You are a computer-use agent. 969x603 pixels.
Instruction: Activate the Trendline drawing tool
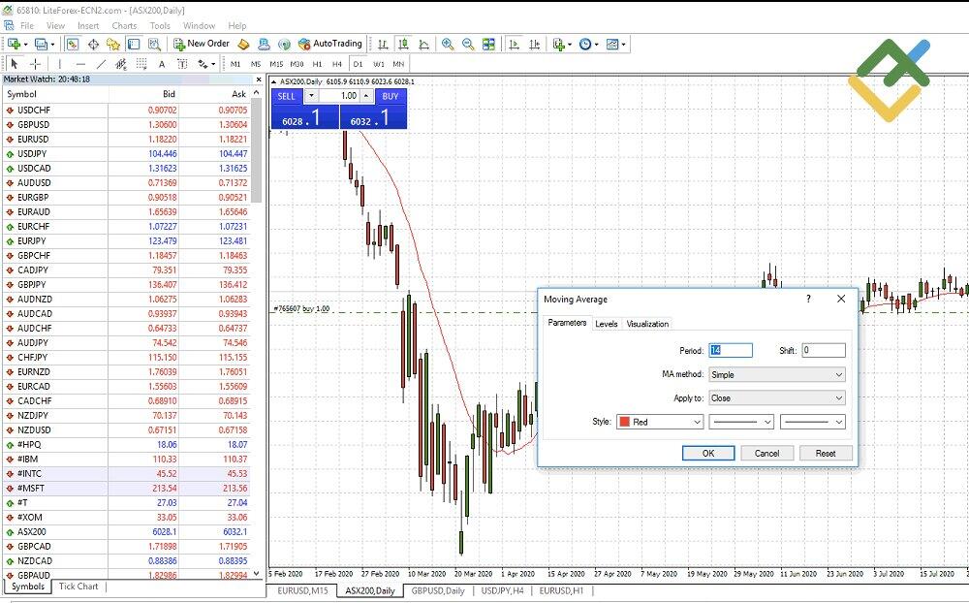102,64
